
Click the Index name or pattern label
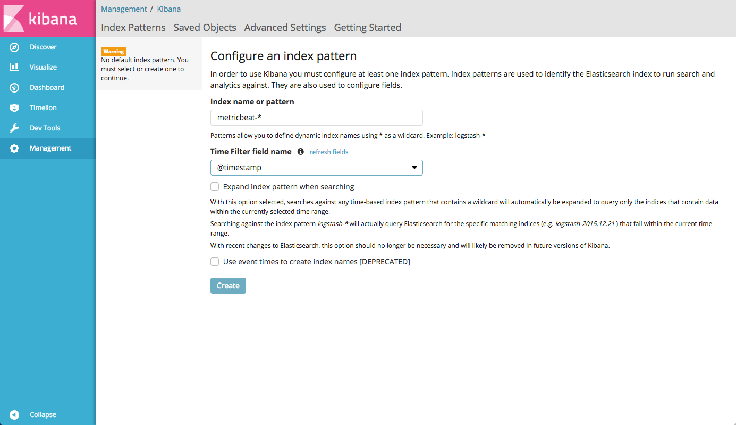tap(252, 102)
